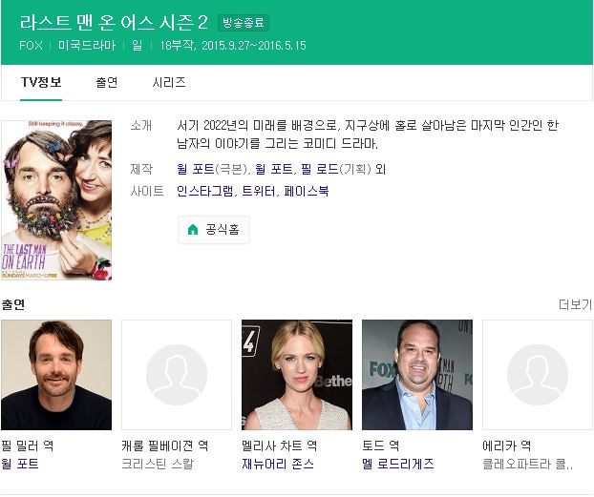This screenshot has height=497, width=594.
Task: Open the TV정보 tab
Action: tap(41, 83)
